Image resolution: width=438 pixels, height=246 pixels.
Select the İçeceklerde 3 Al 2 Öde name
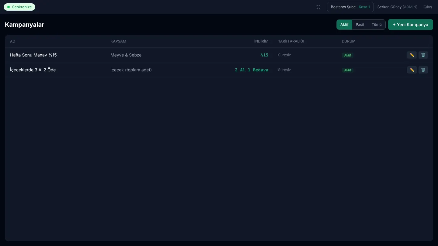(33, 70)
